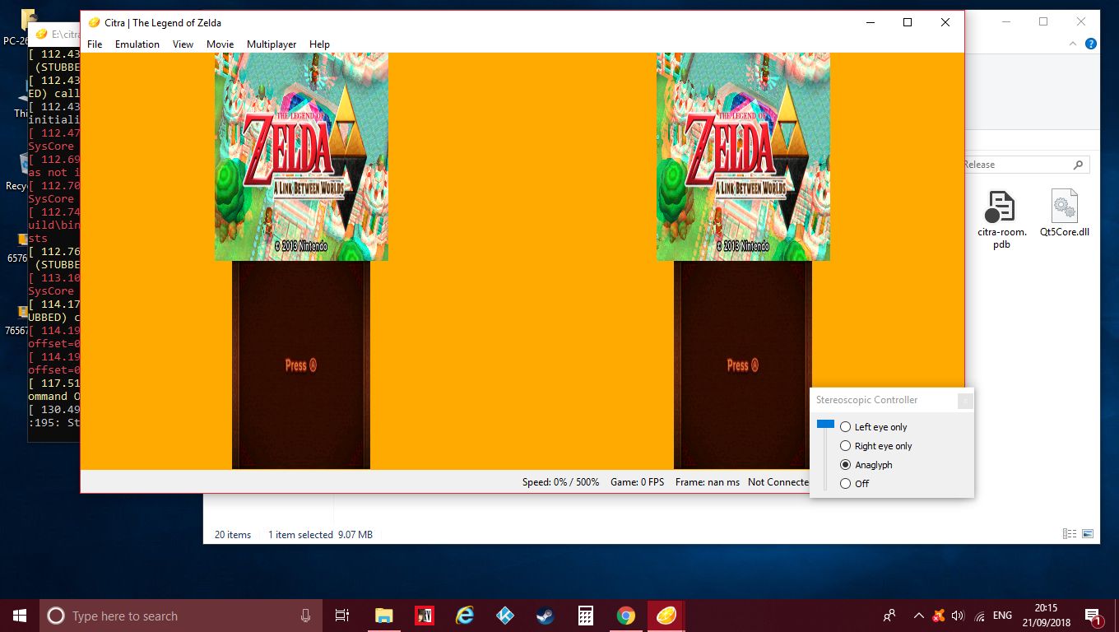
Task: Click the Citra taskbar icon
Action: pyautogui.click(x=666, y=616)
